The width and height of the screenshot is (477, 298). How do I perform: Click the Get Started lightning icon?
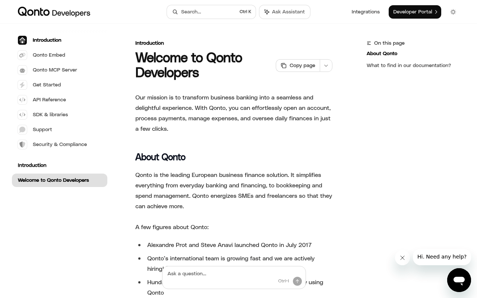pos(22,85)
